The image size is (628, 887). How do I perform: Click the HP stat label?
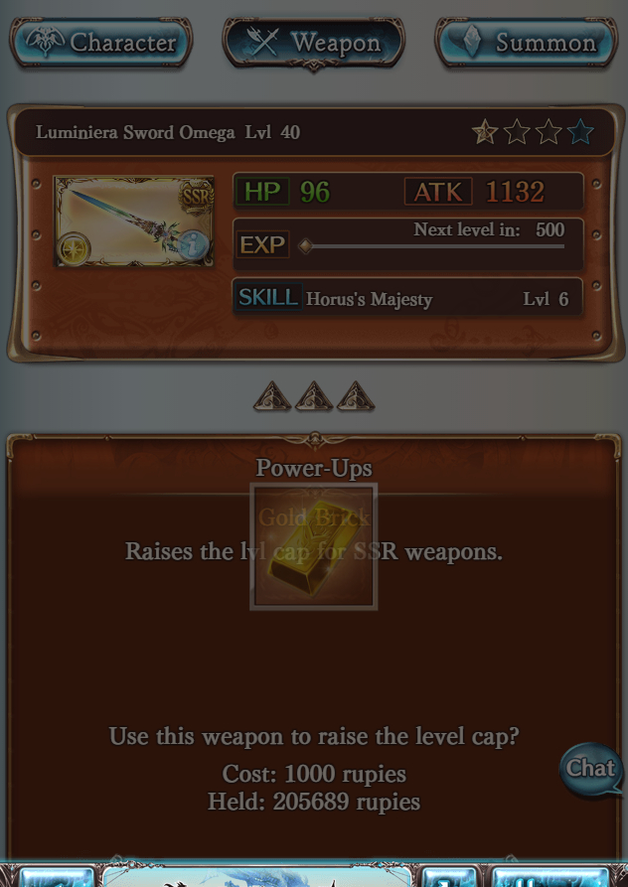(262, 192)
